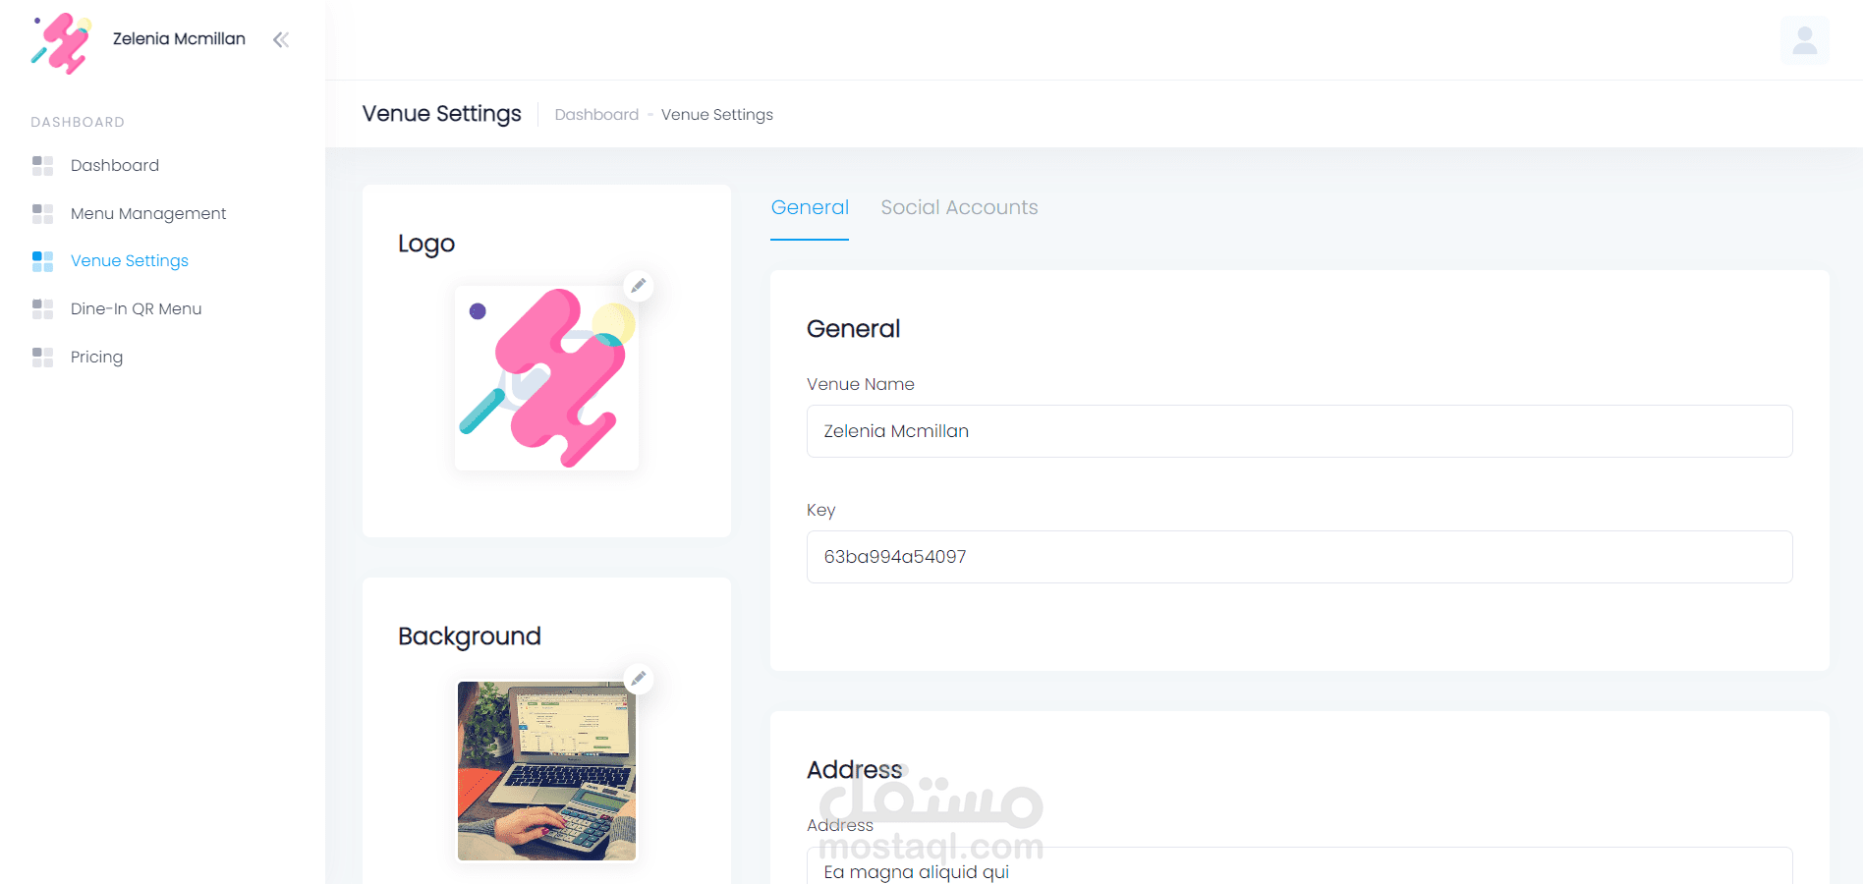
Task: Switch to the General tab
Action: click(810, 207)
